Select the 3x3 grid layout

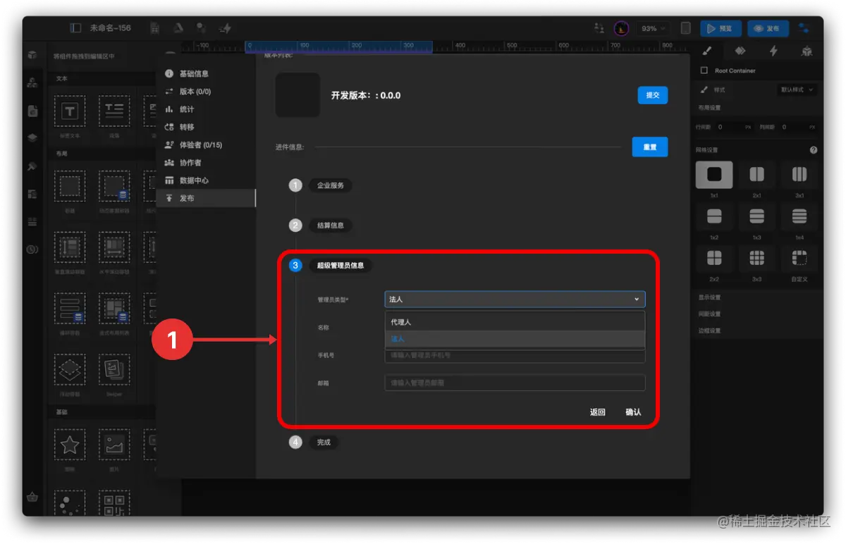pyautogui.click(x=756, y=259)
